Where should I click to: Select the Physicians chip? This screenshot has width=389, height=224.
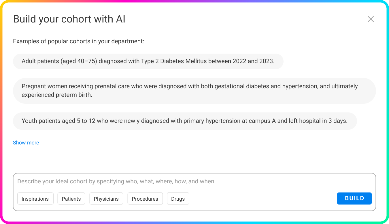106,199
